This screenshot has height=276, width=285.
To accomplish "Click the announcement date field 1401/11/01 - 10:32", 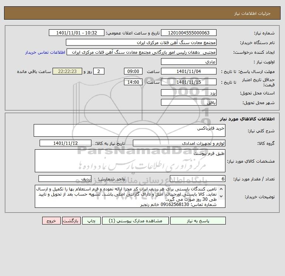I will pos(77,33).
